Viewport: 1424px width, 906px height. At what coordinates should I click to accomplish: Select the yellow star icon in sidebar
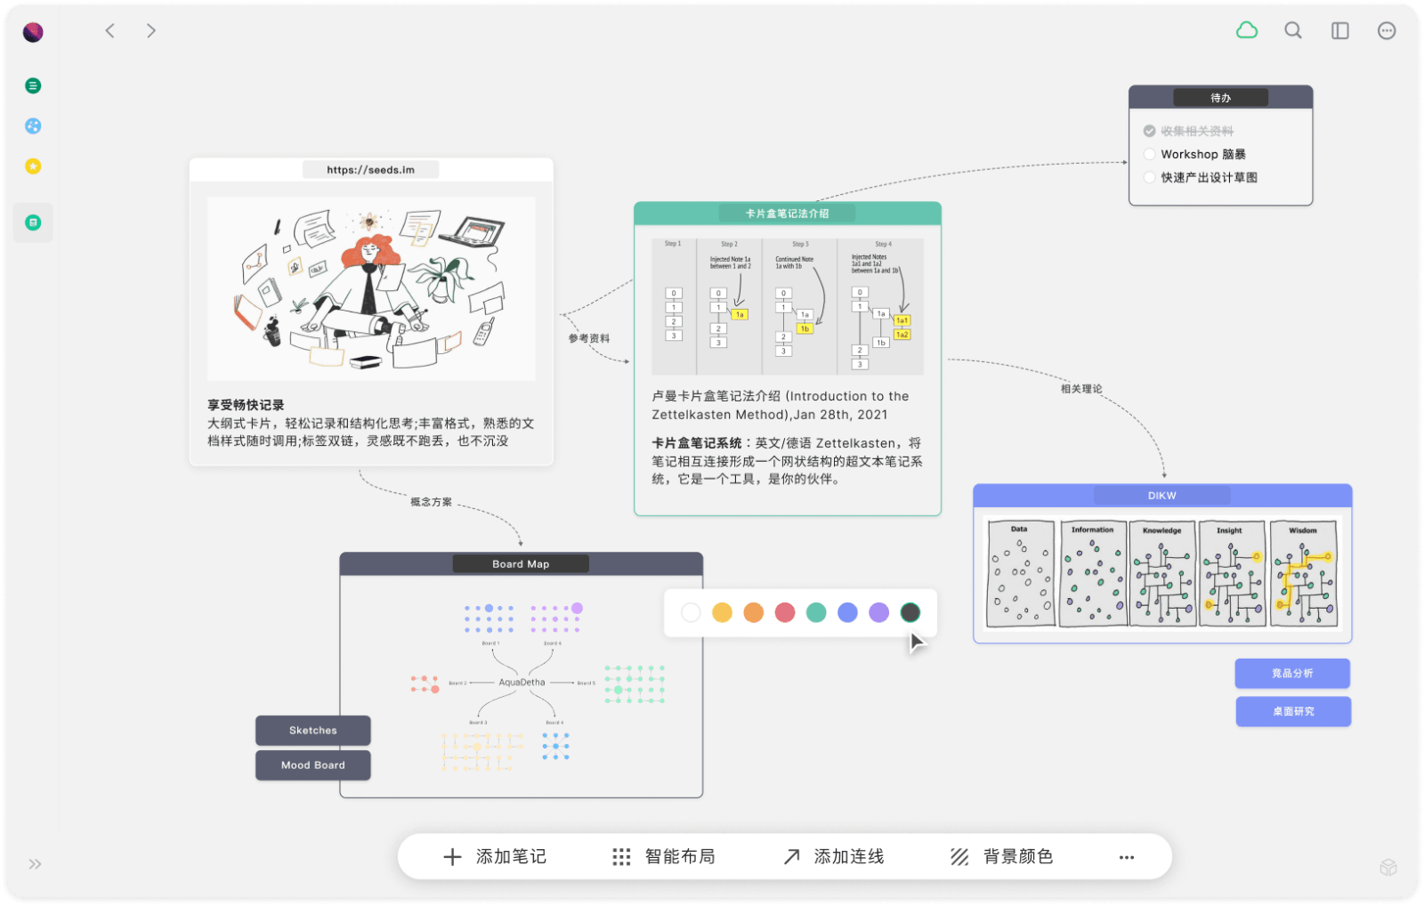(x=32, y=166)
